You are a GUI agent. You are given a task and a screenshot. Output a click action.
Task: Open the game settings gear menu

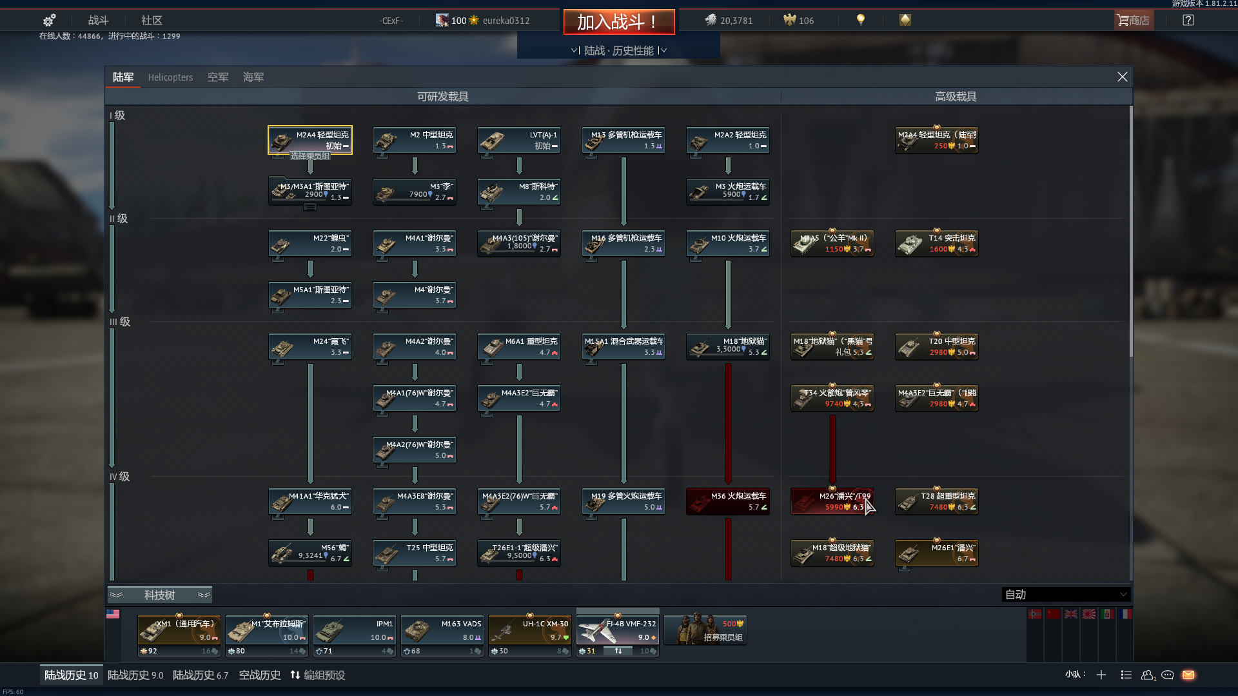point(49,20)
